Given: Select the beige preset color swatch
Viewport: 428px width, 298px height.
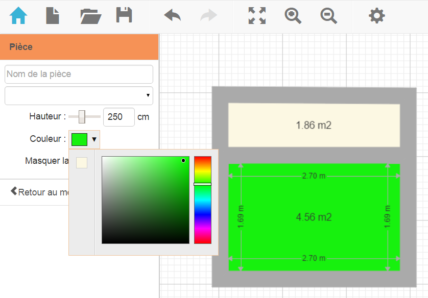Looking at the screenshot, I should 82,163.
